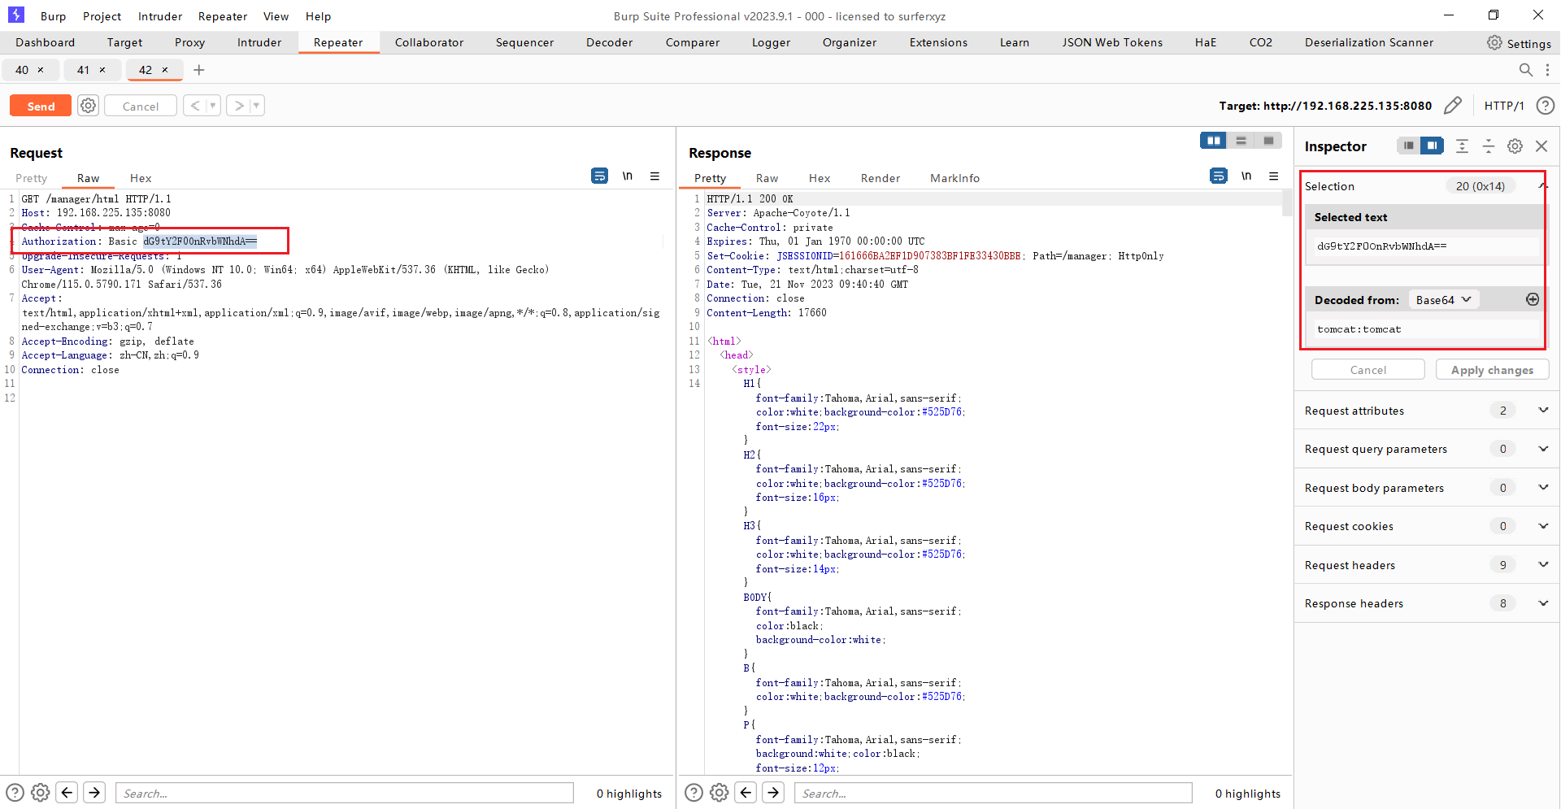
Task: Click the request settings gear next to Send
Action: 88,106
